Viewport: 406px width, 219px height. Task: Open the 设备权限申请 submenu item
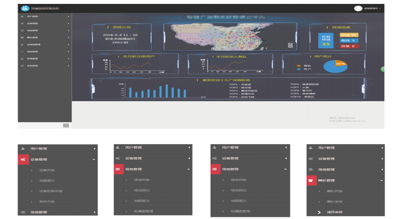point(51,191)
